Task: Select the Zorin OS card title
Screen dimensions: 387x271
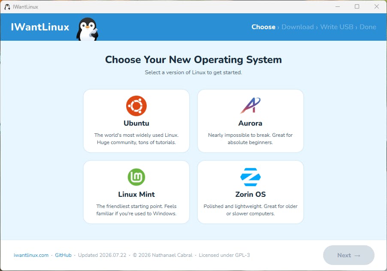Action: click(250, 194)
